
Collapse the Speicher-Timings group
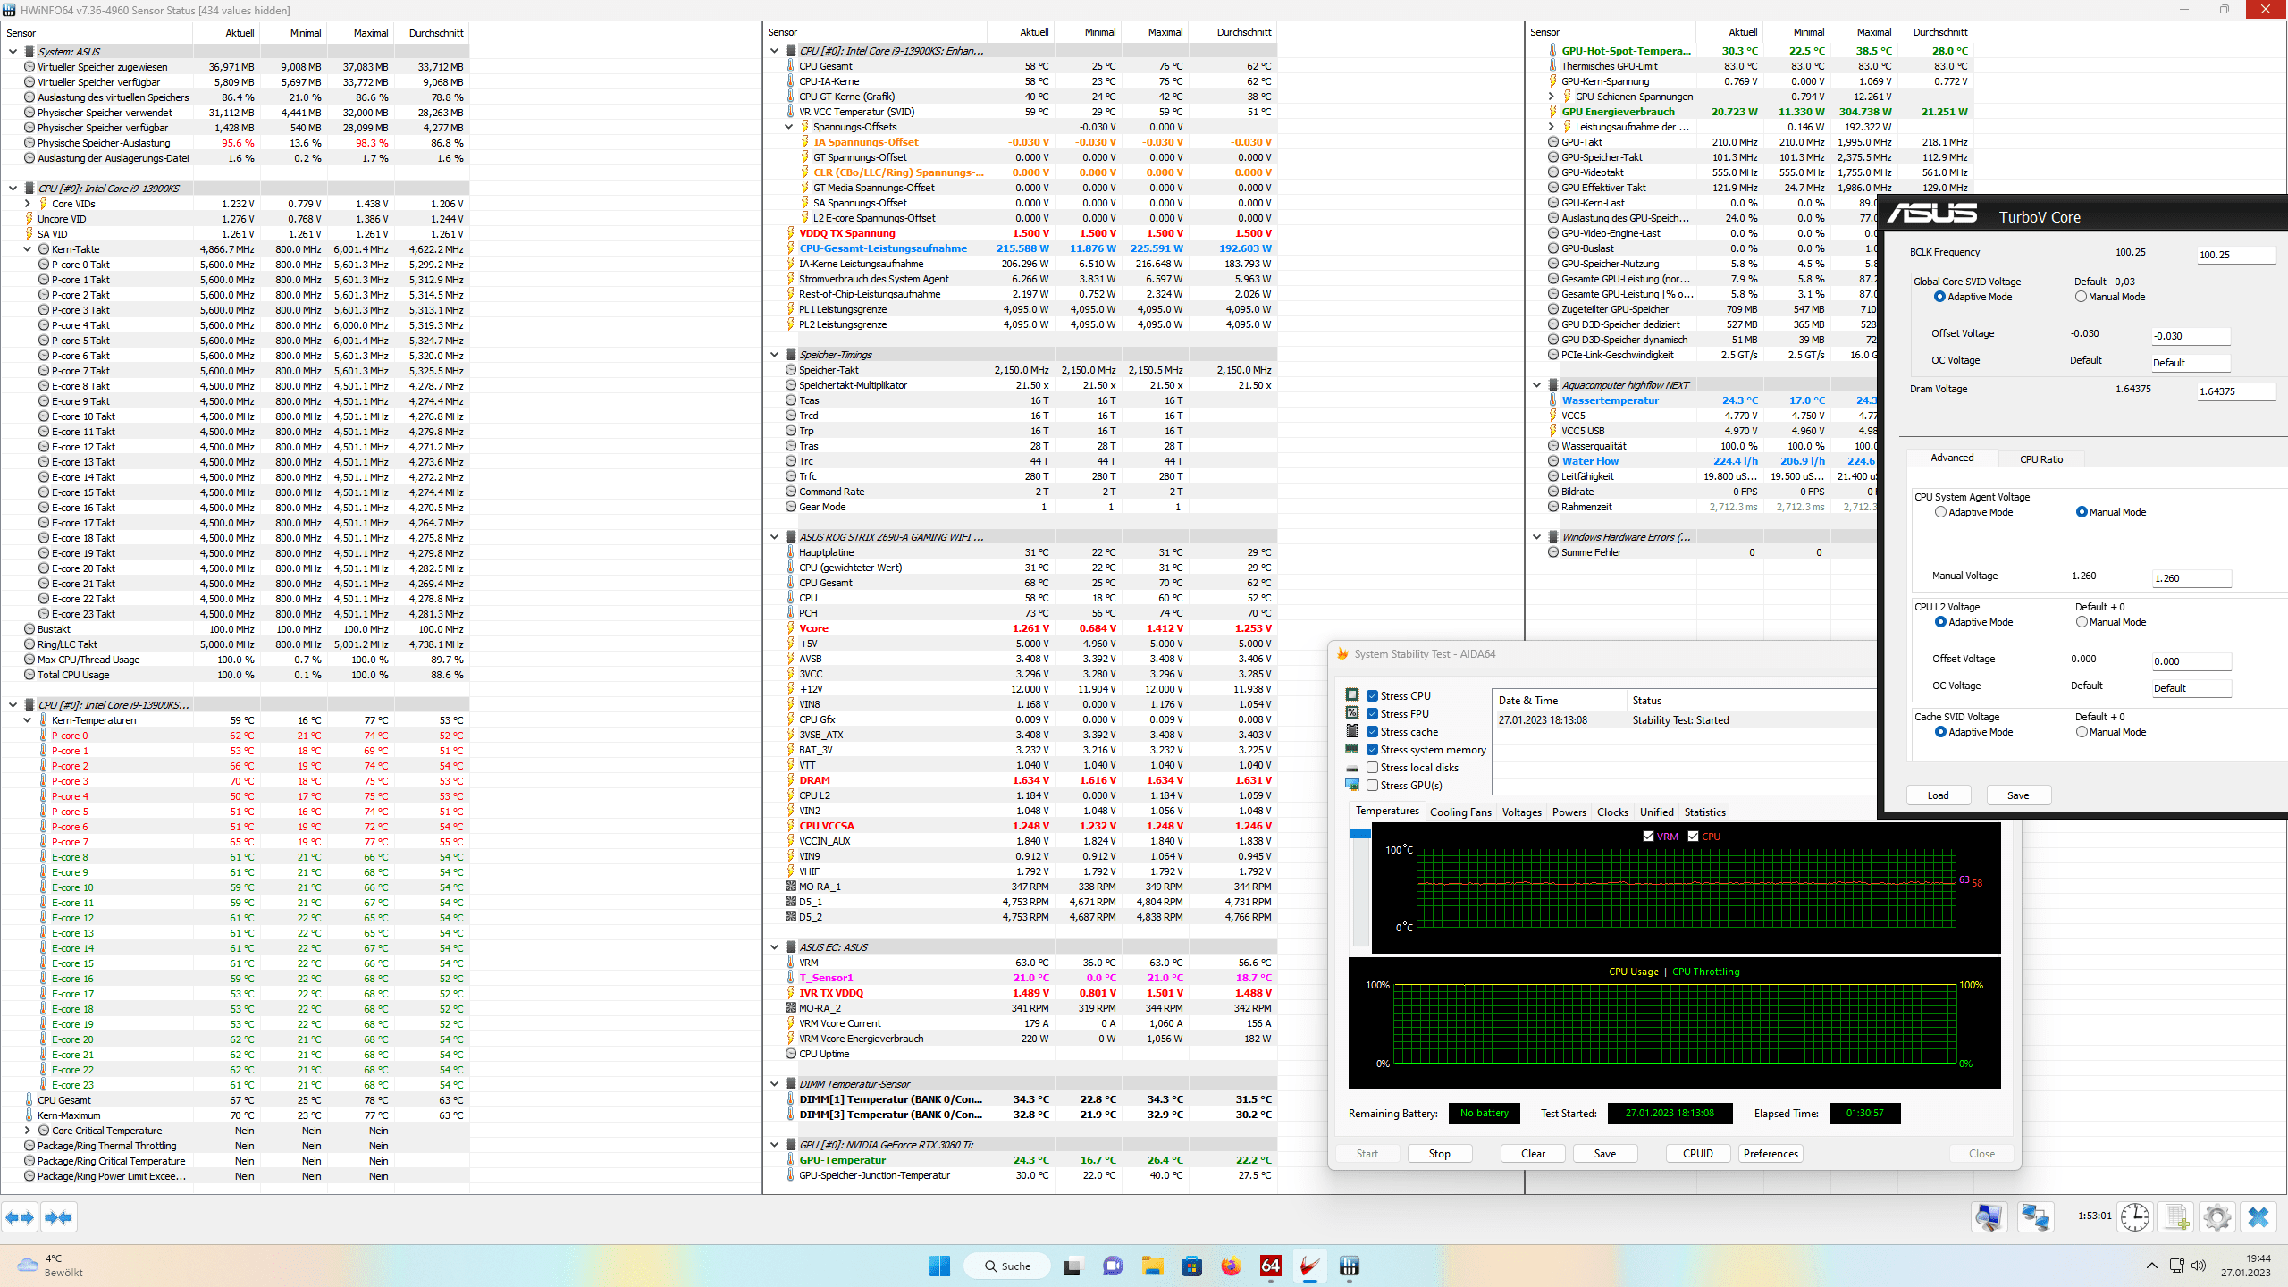pos(775,355)
